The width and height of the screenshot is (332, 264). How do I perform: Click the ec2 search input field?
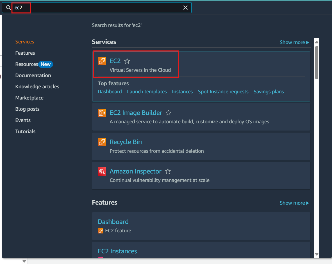pos(97,8)
